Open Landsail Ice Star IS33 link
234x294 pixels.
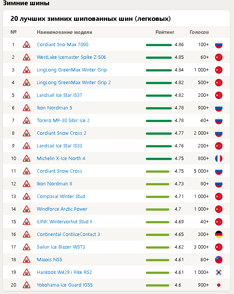pyautogui.click(x=60, y=146)
